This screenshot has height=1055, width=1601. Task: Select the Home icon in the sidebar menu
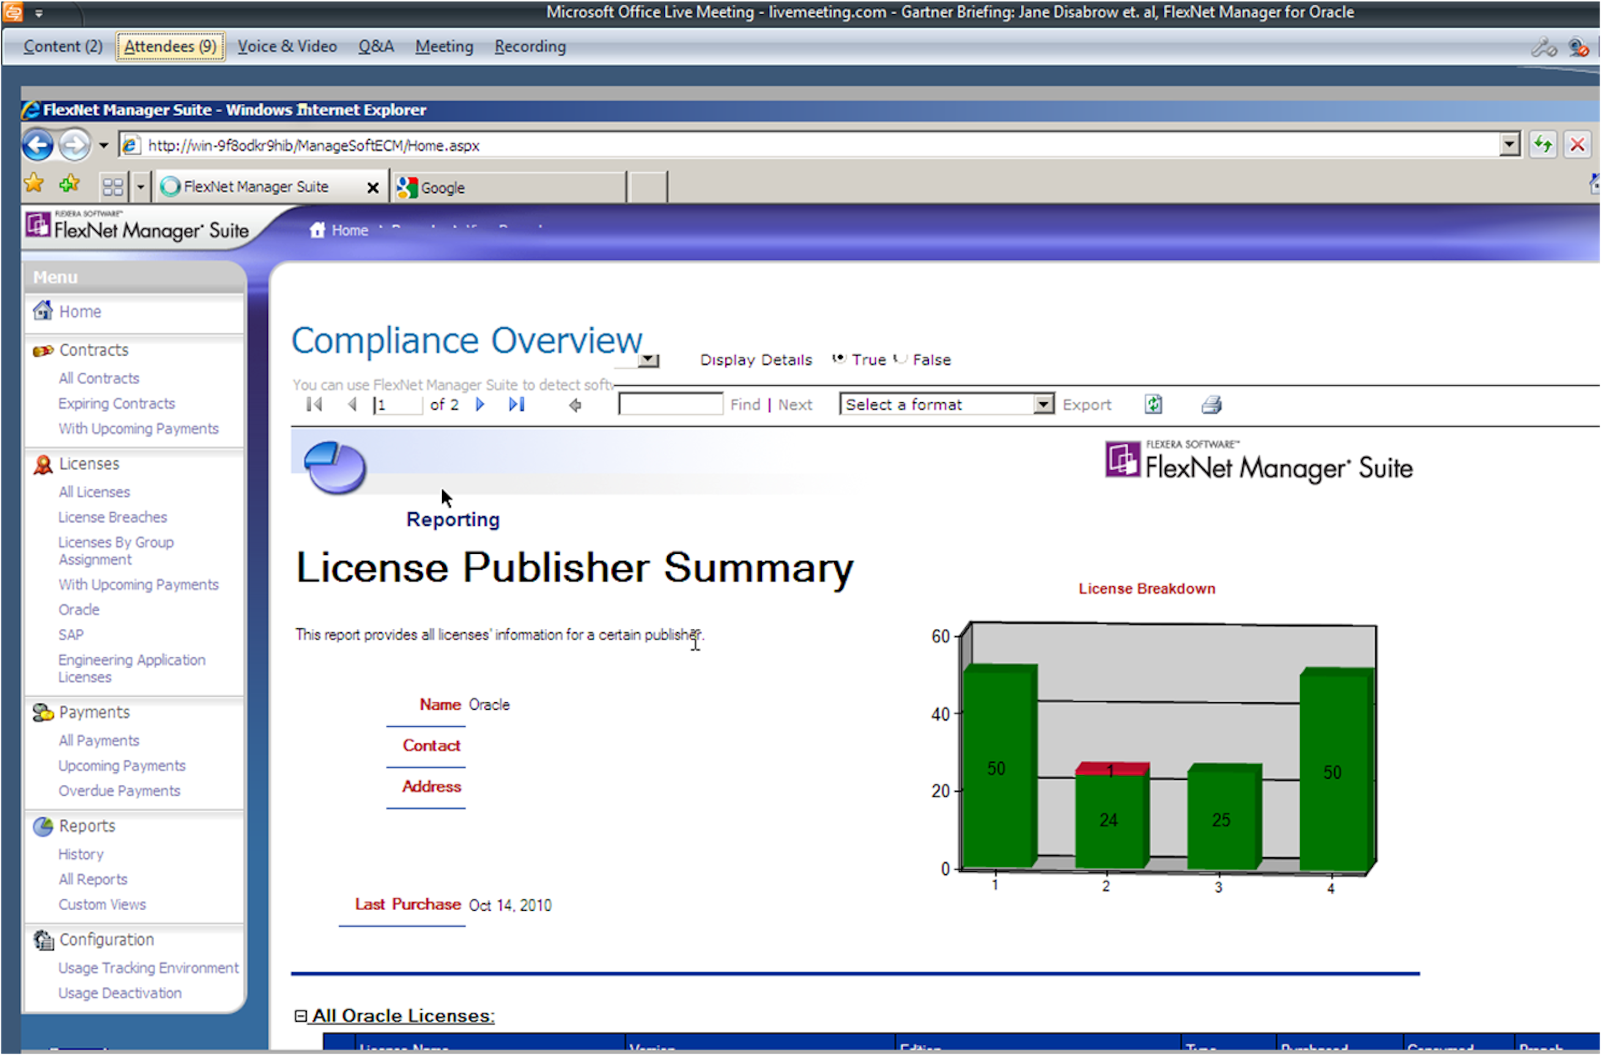click(x=42, y=311)
